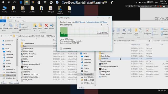Sort right window by Date modified
Screen dimensions: 168x94
[135, 45]
